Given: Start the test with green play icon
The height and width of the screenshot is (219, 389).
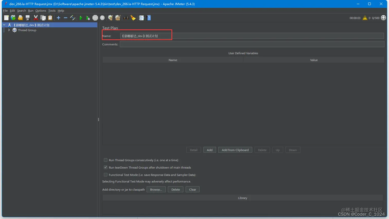Looking at the screenshot, I should tap(81, 18).
